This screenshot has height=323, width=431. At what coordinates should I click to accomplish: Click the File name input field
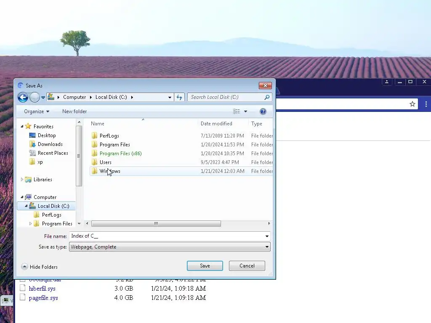(x=166, y=236)
